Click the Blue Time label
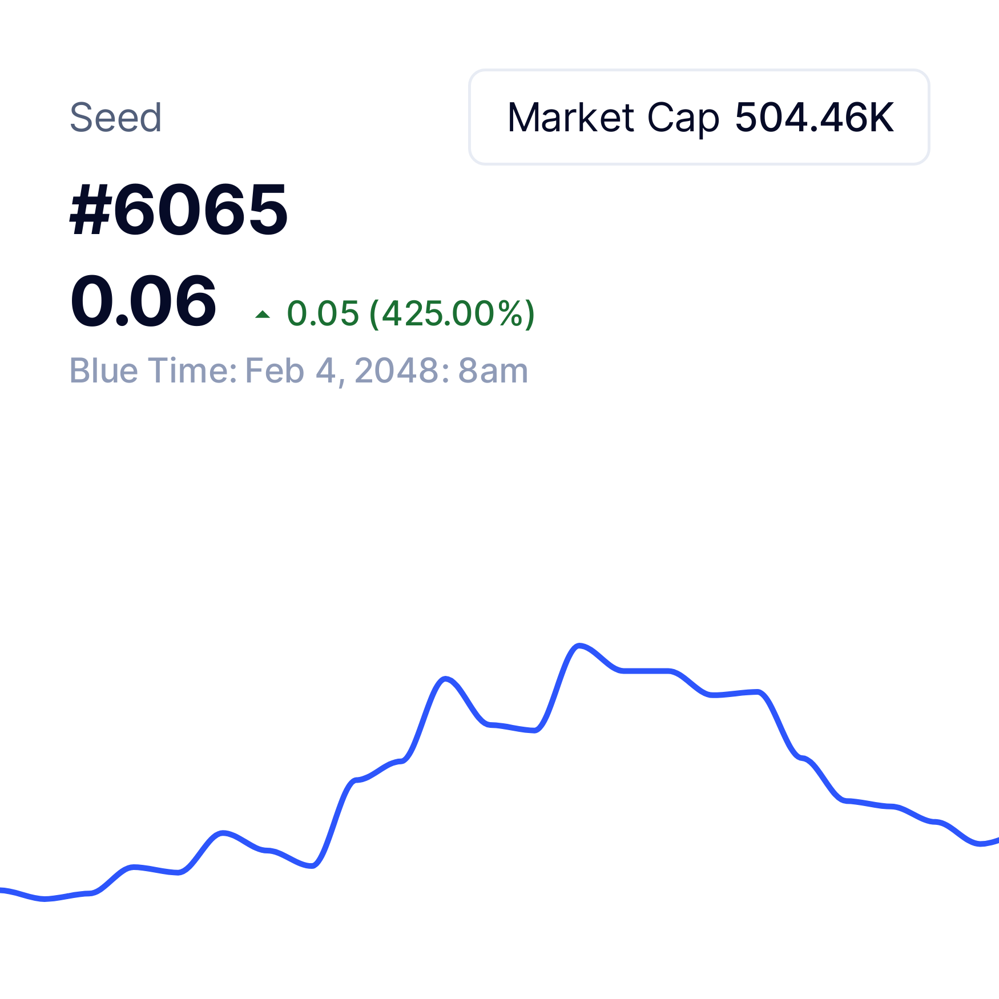 [153, 370]
